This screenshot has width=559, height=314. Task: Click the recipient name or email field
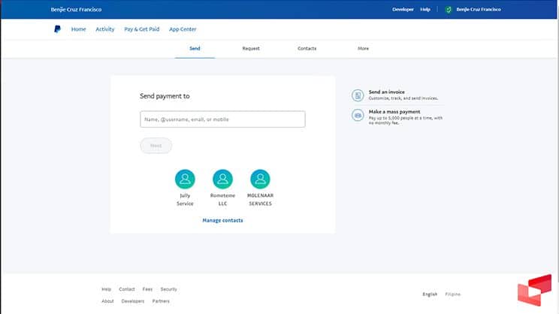coord(222,119)
